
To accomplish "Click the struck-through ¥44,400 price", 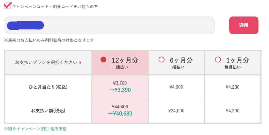I will (x=120, y=107).
